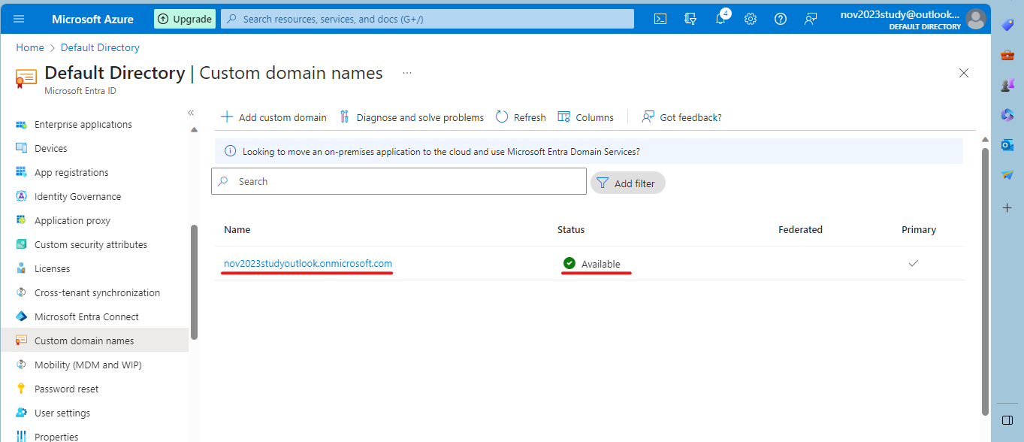
Task: Click Got feedback?
Action: pyautogui.click(x=681, y=117)
